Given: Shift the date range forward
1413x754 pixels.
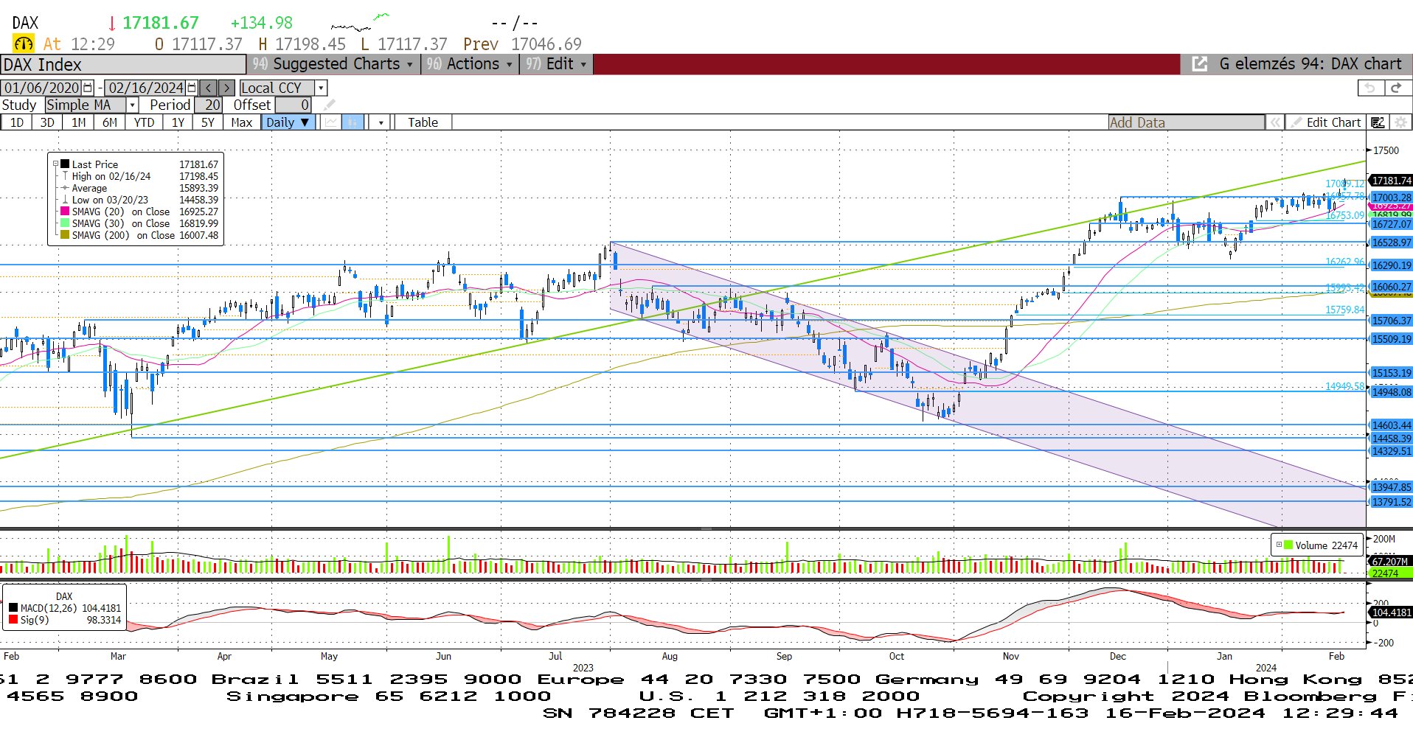Looking at the screenshot, I should click(227, 88).
